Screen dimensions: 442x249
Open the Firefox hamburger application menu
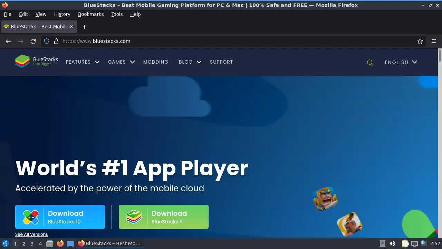coord(434,41)
